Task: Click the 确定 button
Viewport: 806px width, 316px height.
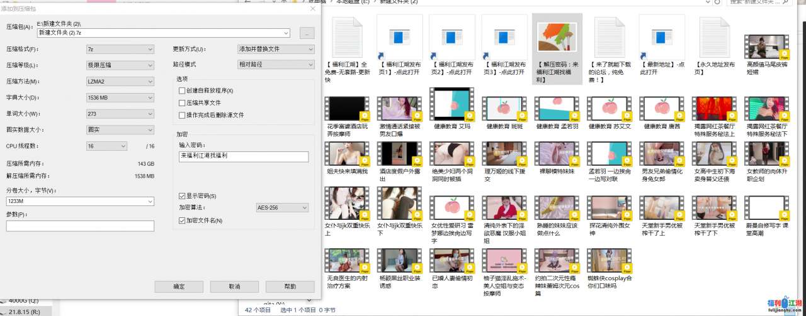Action: [179, 286]
